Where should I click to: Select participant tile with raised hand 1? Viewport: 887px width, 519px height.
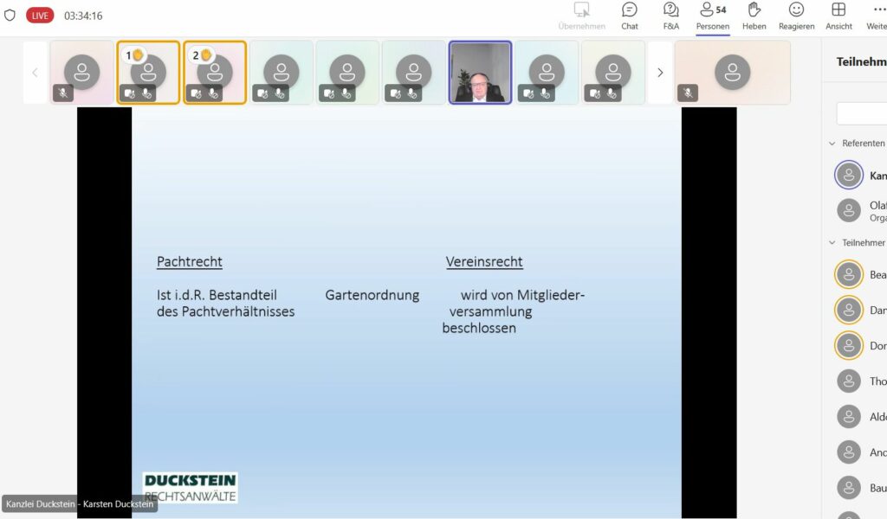148,73
